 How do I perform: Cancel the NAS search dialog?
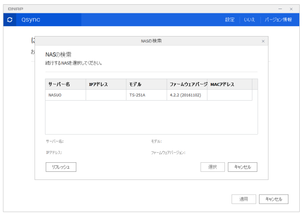242,167
